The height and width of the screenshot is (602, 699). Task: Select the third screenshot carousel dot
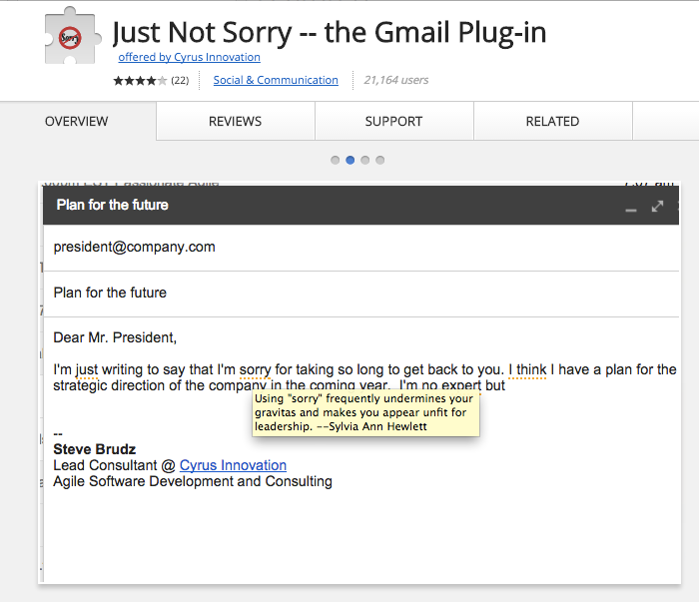[x=365, y=160]
